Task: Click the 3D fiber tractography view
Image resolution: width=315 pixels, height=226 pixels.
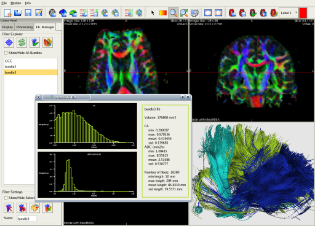Action: 252,174
